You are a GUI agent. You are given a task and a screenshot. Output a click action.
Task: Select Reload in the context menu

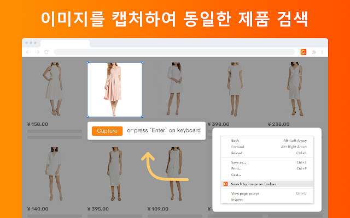tap(267, 153)
